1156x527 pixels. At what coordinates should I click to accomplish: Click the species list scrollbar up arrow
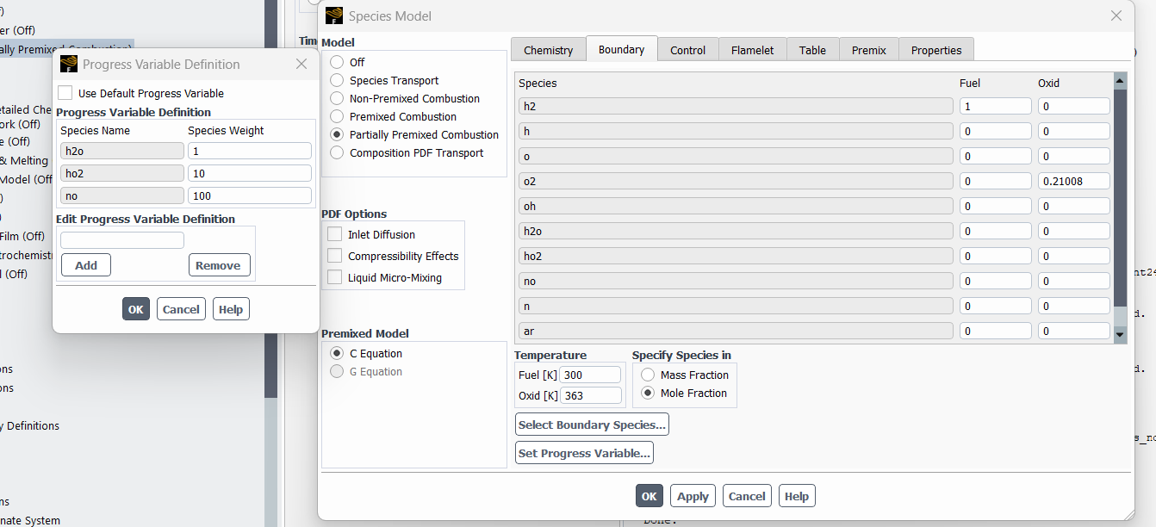coord(1120,80)
